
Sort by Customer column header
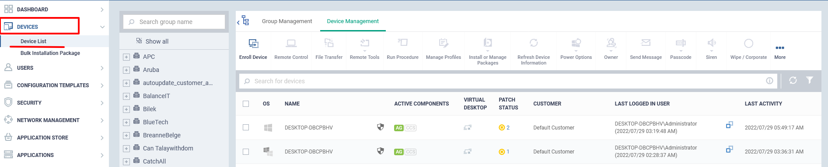pyautogui.click(x=547, y=104)
